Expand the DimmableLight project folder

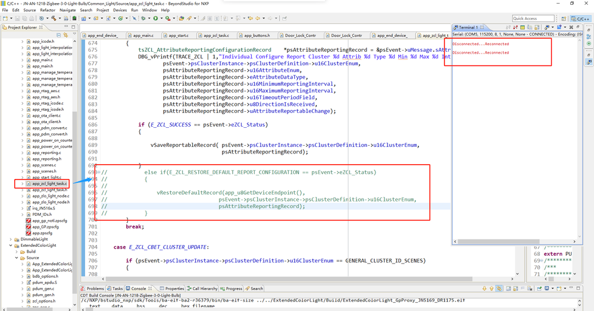[11, 239]
